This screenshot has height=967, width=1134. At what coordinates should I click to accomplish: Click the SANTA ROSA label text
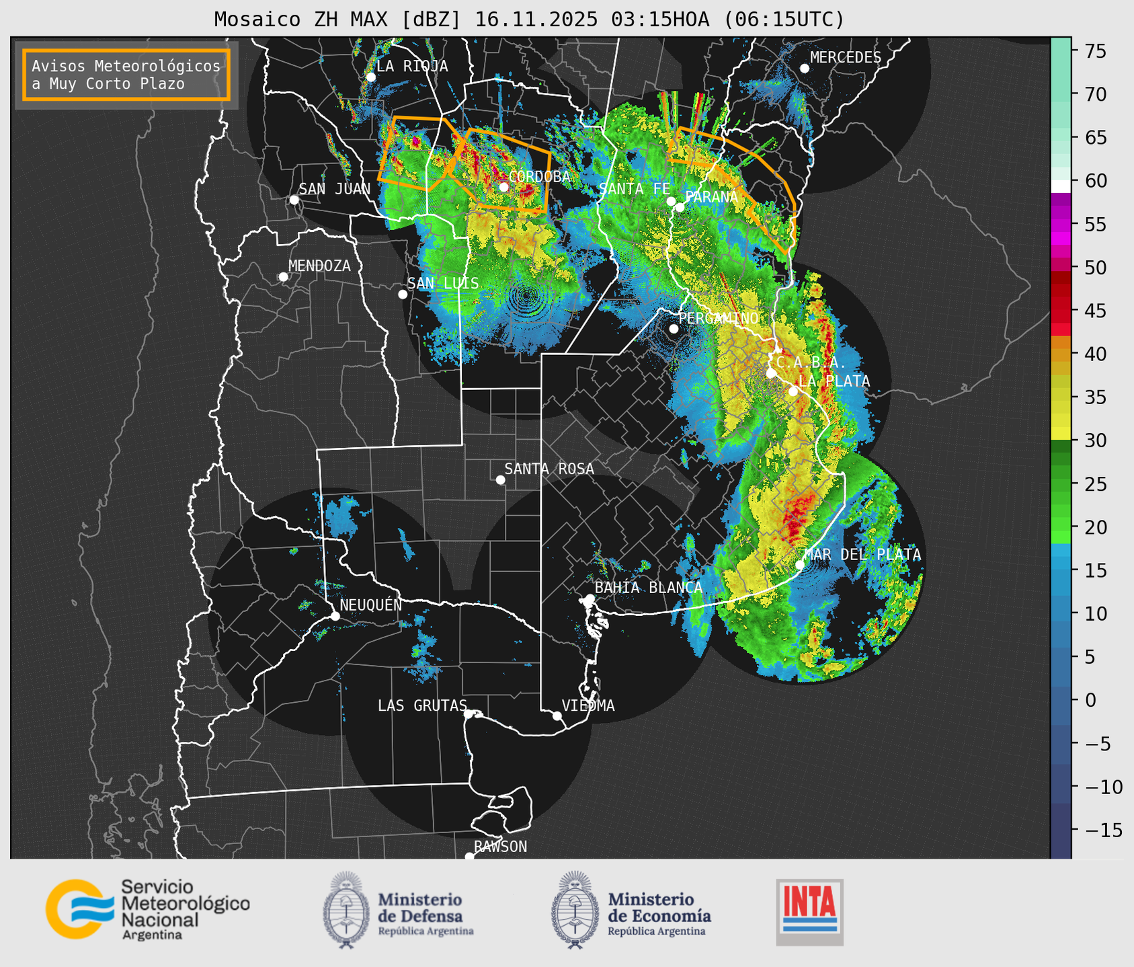pyautogui.click(x=549, y=469)
